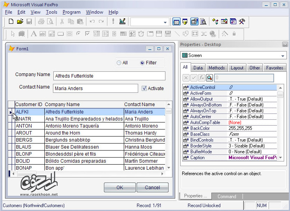The image size is (290, 211).
Task: Close the Properties panel
Action: pyautogui.click(x=285, y=44)
